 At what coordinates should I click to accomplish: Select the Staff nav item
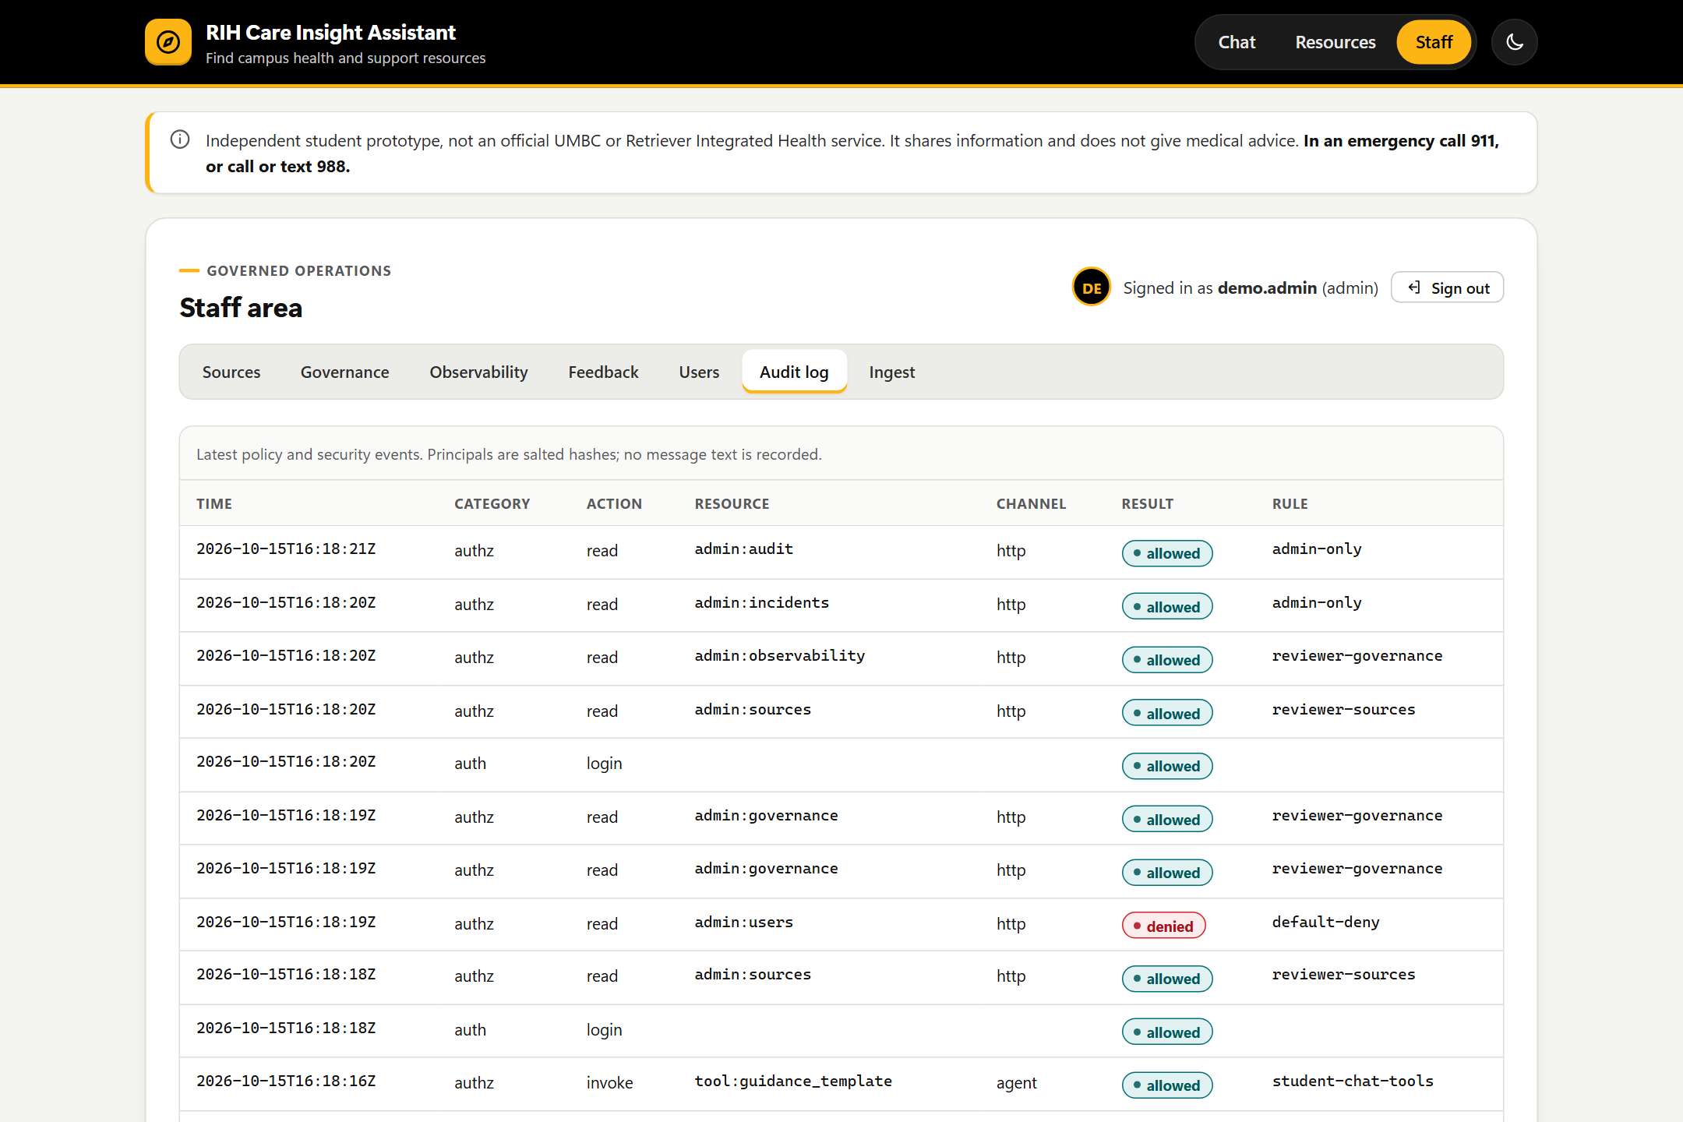1434,42
